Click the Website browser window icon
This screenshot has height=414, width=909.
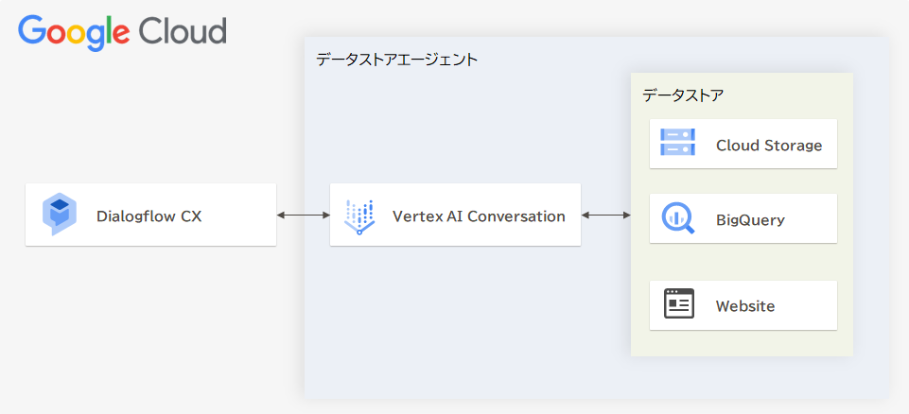[678, 304]
